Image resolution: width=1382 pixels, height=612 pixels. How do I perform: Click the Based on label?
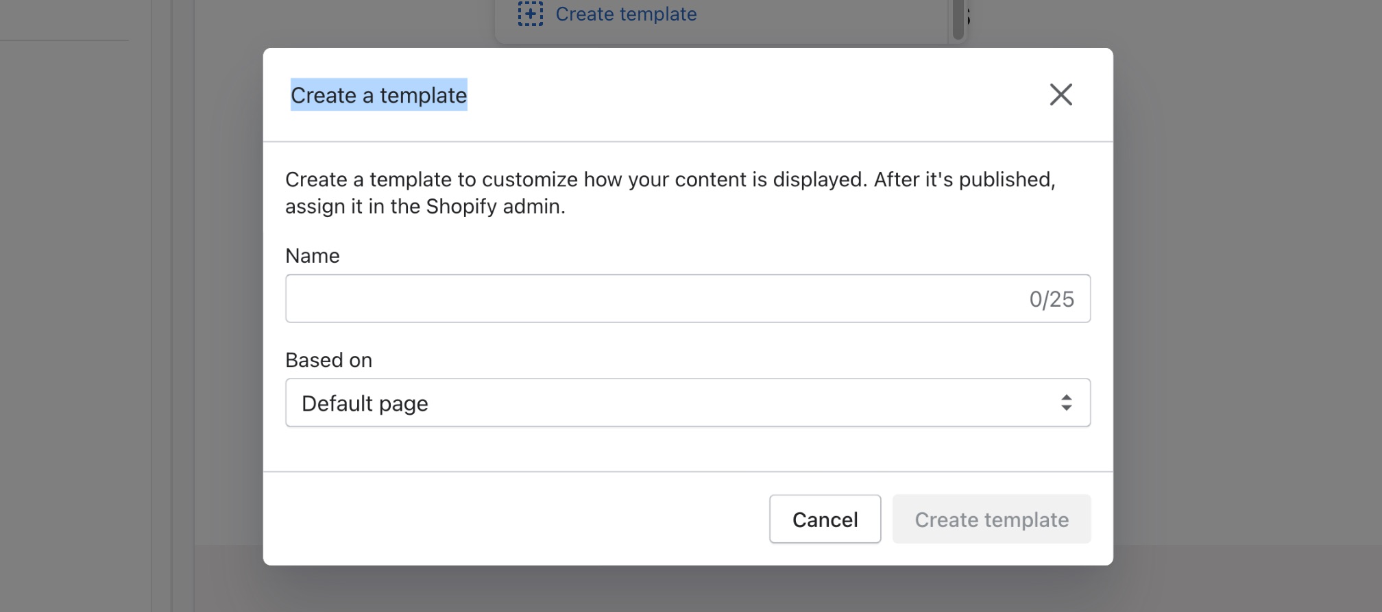[329, 360]
